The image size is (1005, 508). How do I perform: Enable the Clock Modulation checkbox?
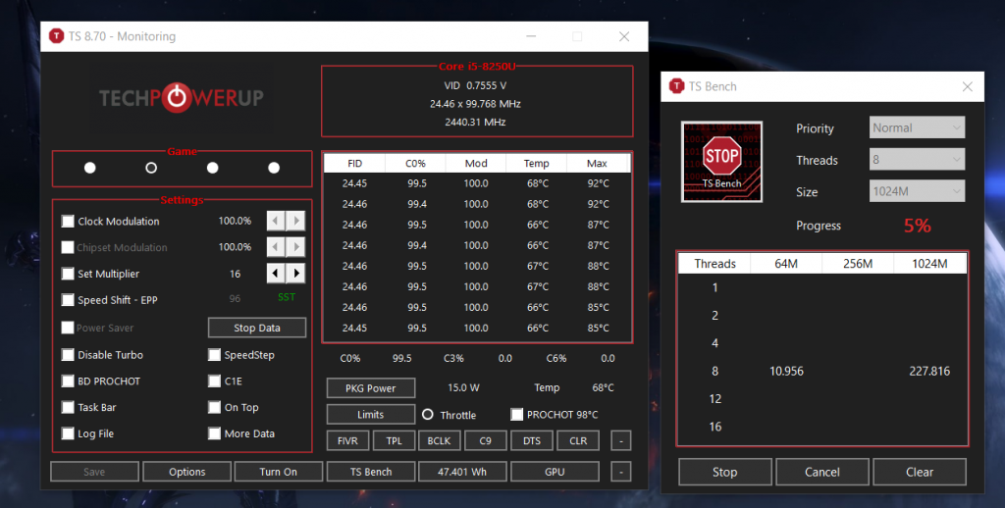[x=68, y=221]
